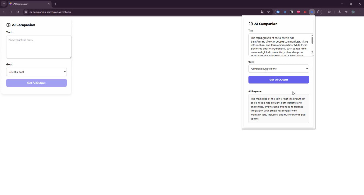Viewport: 364px width, 195px height.
Task: Click the 'Goal:' label on the page
Action: pos(9,64)
